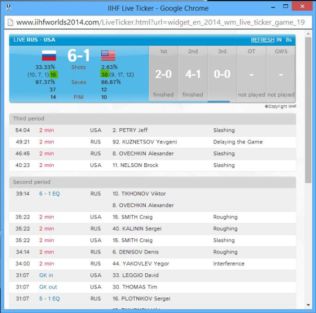Screen dimensions: 316x313
Task: Click the Copyright IIHF text
Action: tap(280, 106)
